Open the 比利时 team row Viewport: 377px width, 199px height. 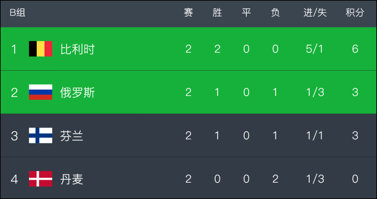[x=188, y=49]
